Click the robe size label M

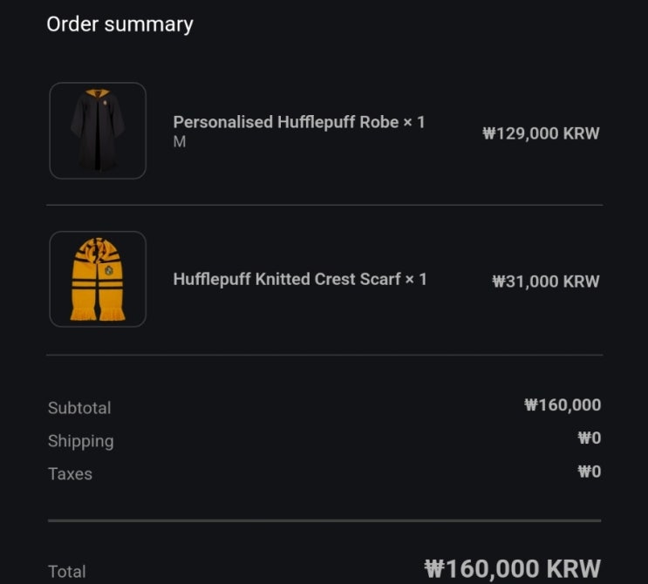tap(179, 142)
